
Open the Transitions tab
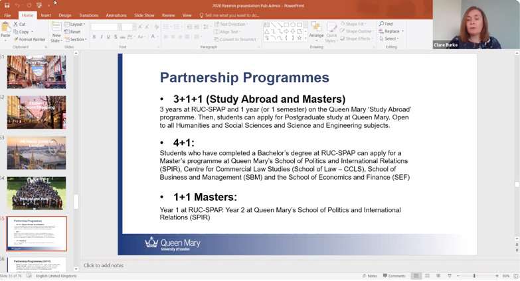tap(88, 15)
